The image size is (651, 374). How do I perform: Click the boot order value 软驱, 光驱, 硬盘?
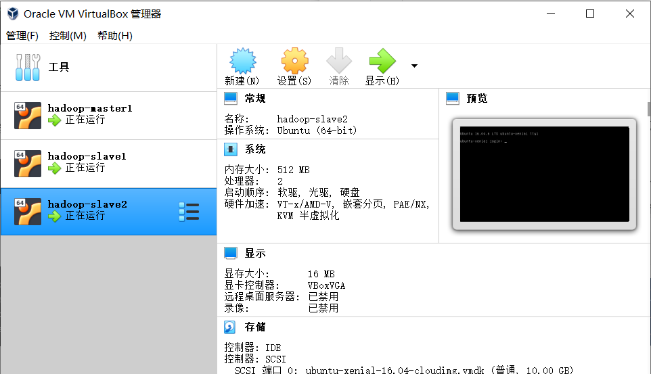click(319, 193)
